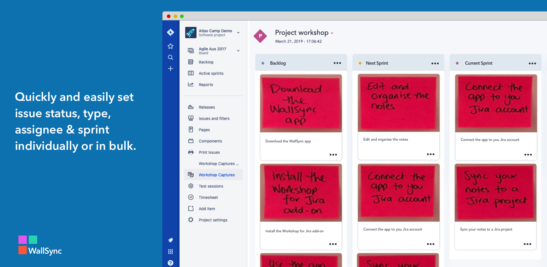This screenshot has height=267, width=547.
Task: Open the Print Issues link
Action: coord(209,152)
